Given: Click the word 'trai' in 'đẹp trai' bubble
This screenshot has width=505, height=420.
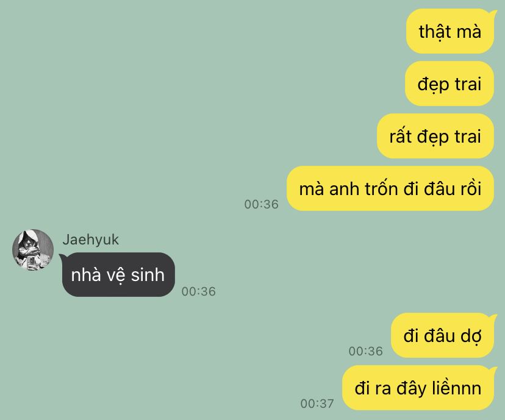Looking at the screenshot, I should tap(468, 84).
